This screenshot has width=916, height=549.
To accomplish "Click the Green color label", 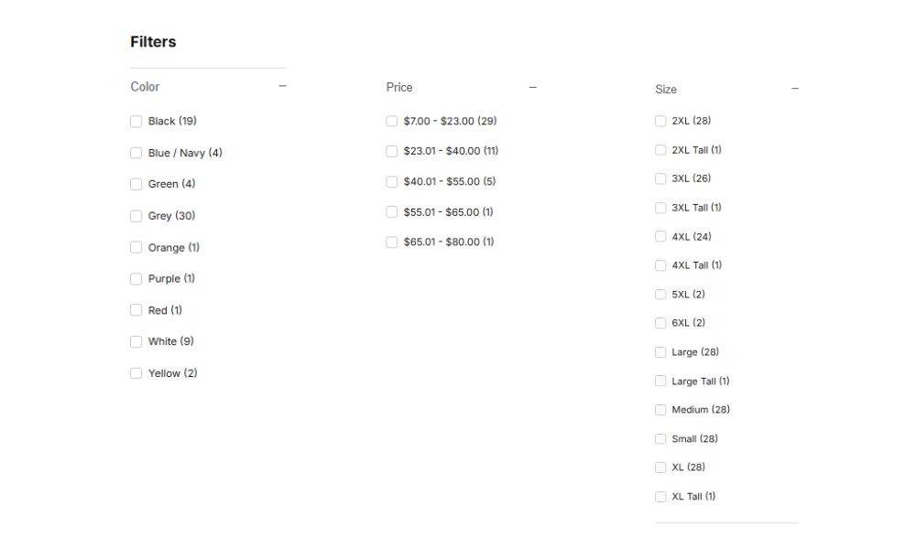I will tap(163, 184).
